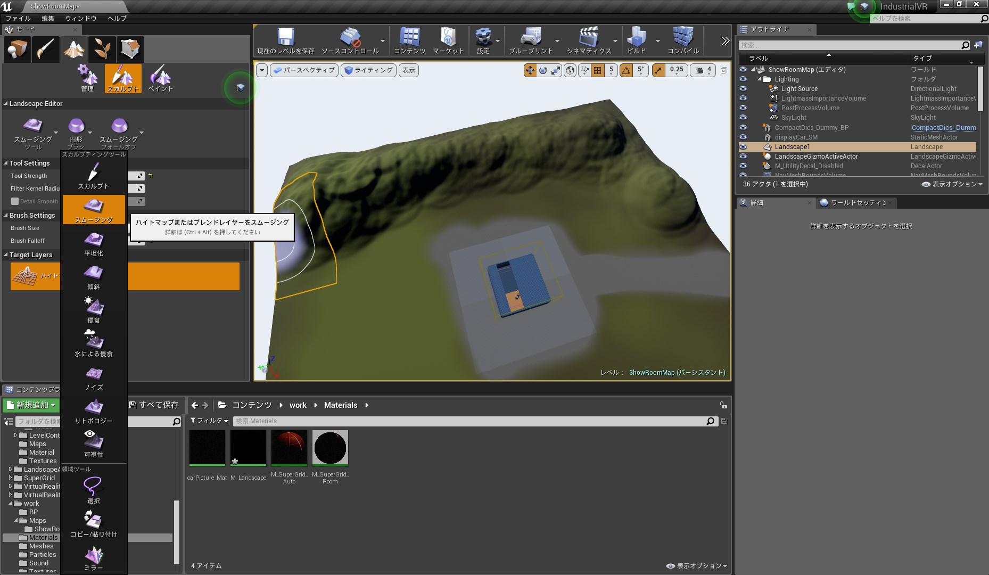This screenshot has height=575, width=989.
Task: Hide Landscape1 via its eye icon
Action: (x=743, y=147)
